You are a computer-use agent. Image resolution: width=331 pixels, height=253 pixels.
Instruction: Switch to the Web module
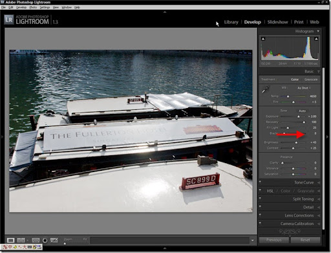[314, 22]
